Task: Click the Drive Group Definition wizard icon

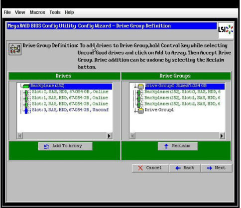Action: pyautogui.click(x=15, y=49)
